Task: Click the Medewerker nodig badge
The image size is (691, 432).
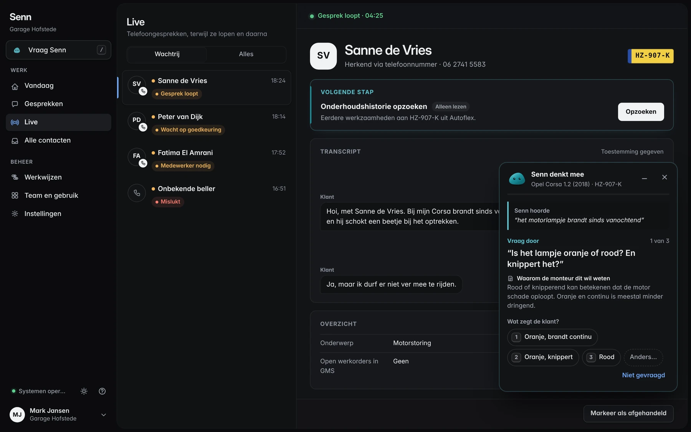Action: click(x=183, y=166)
